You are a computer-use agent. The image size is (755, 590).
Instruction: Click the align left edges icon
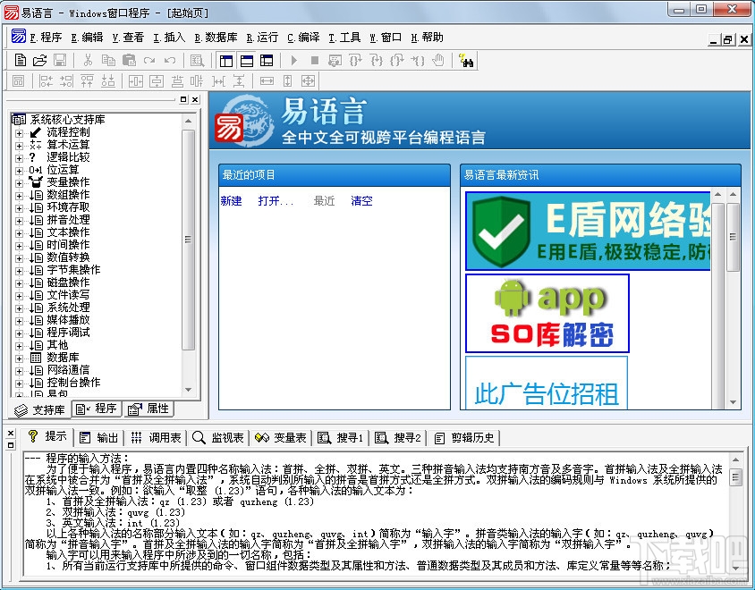(x=46, y=81)
